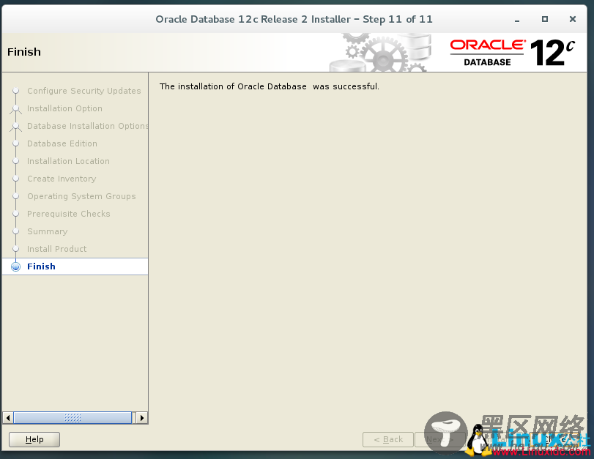
Task: Click the Summary step bullet icon
Action: click(15, 231)
